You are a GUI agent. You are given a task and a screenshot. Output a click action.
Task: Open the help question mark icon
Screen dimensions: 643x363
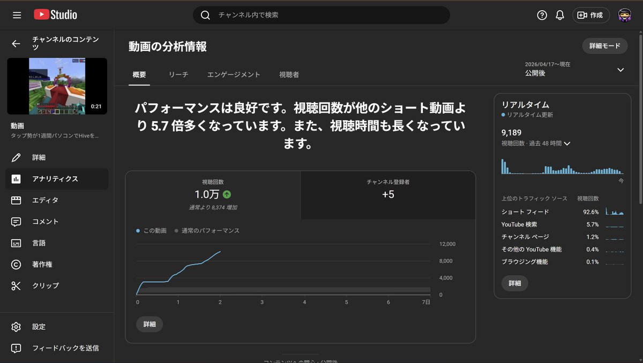click(x=542, y=15)
